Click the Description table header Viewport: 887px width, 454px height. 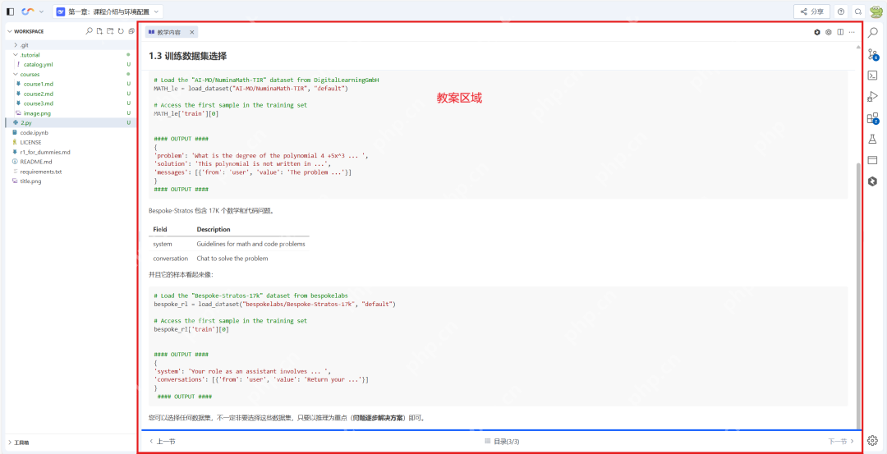[214, 230]
